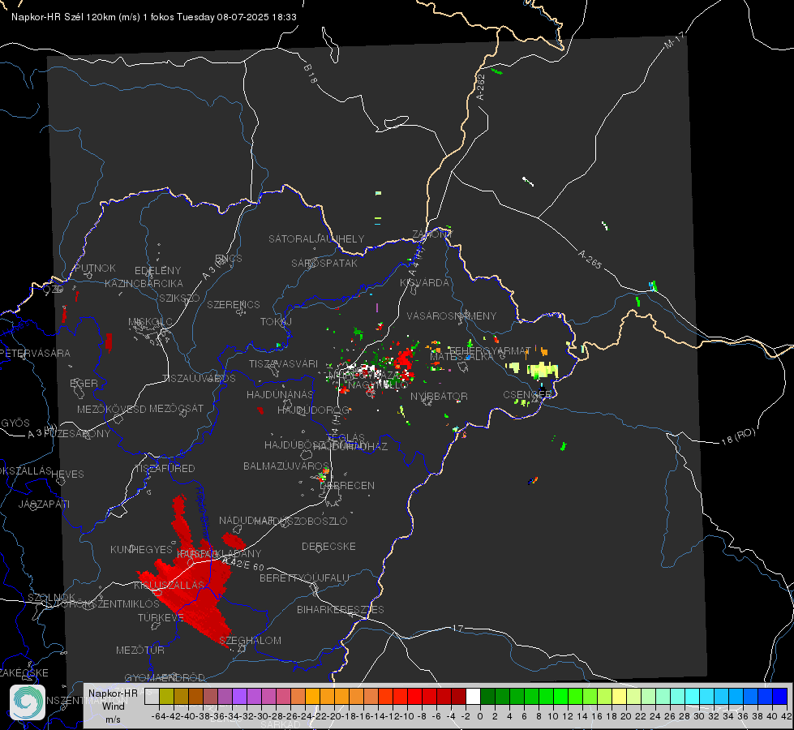
Task: Click the A42/E 60 road label
Action: coord(243,564)
